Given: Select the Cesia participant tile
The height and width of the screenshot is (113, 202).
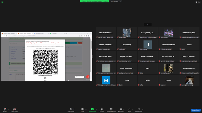Looking at the screenshot, I should [127, 80].
